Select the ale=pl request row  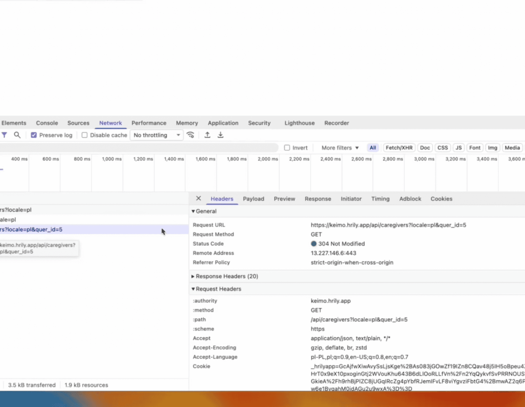click(x=94, y=220)
